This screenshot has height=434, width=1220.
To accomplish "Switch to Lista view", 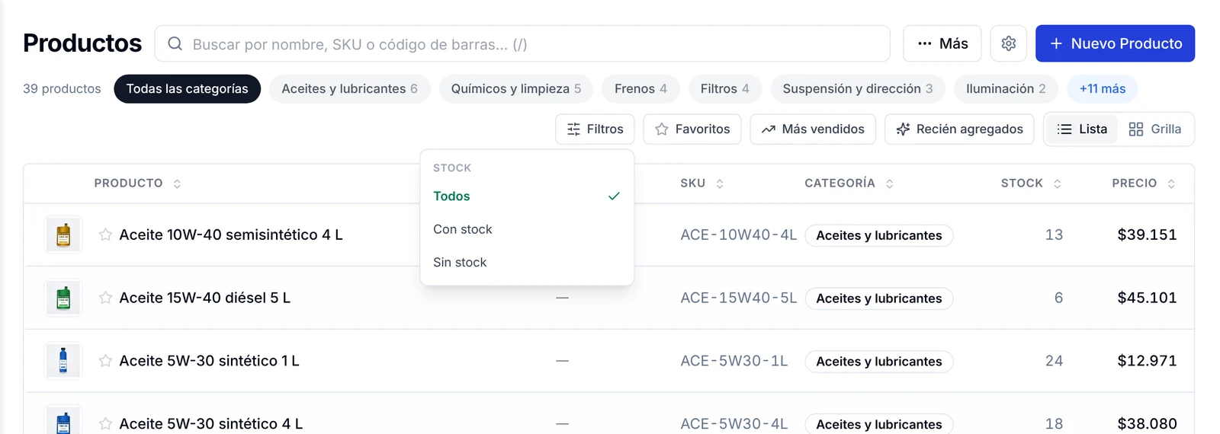I will click(1082, 129).
